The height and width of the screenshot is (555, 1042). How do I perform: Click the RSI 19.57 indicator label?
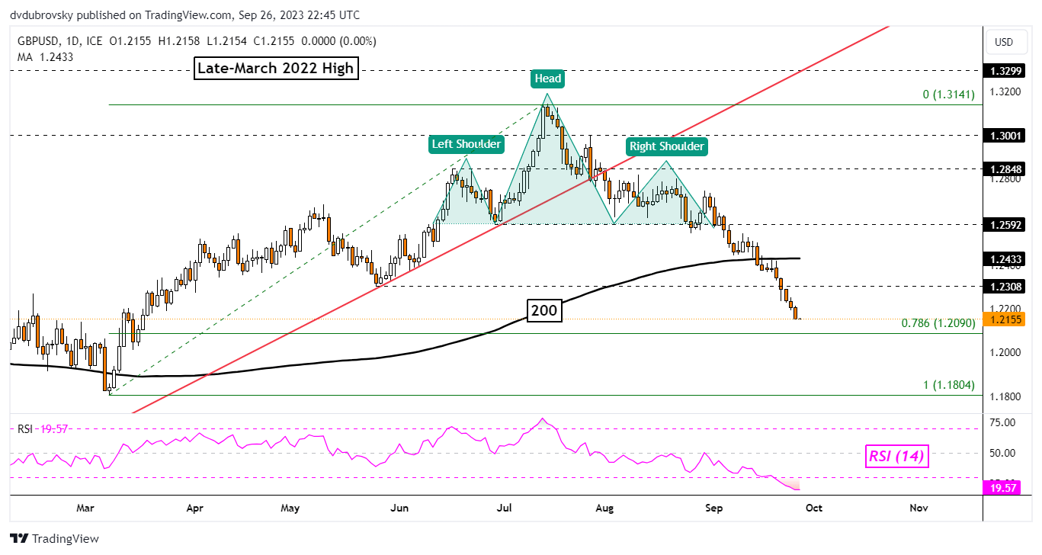pyautogui.click(x=43, y=429)
